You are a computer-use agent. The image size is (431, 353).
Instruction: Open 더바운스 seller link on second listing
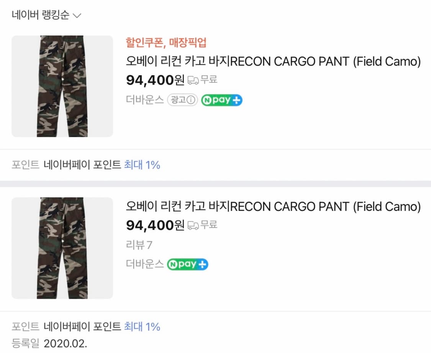(x=145, y=264)
